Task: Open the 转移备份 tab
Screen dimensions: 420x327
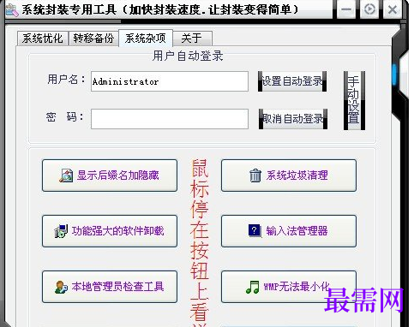Action: (x=93, y=39)
